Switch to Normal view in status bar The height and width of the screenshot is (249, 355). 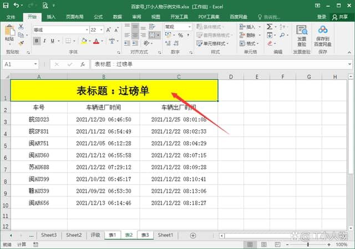[x=250, y=245]
